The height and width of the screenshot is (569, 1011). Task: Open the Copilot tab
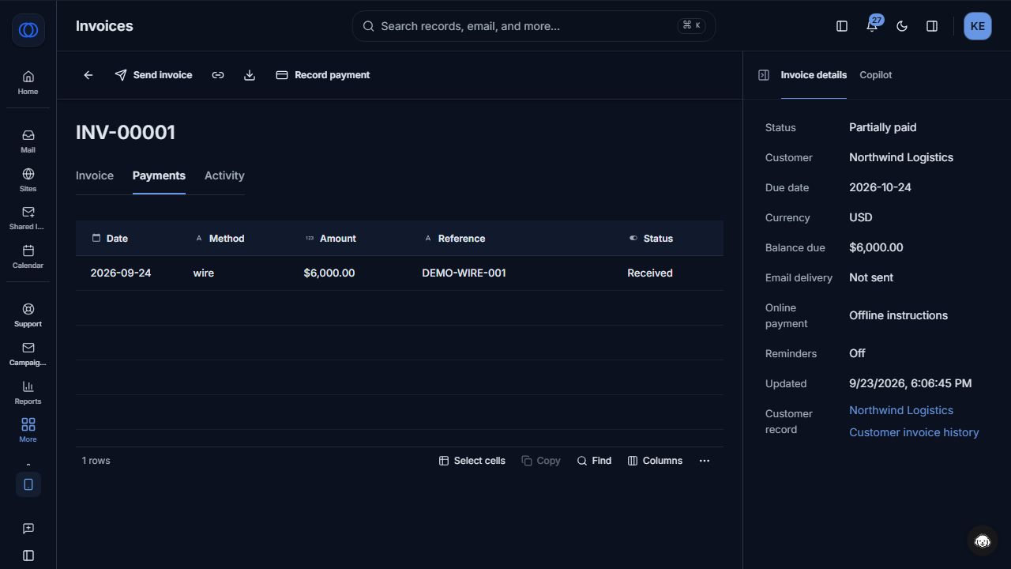click(x=876, y=75)
